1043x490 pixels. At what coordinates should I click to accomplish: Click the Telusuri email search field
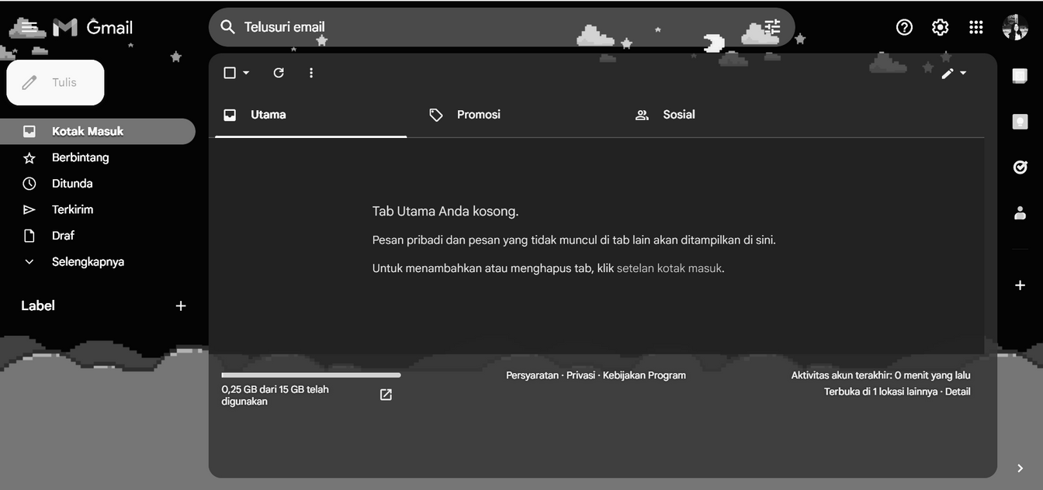(466, 27)
